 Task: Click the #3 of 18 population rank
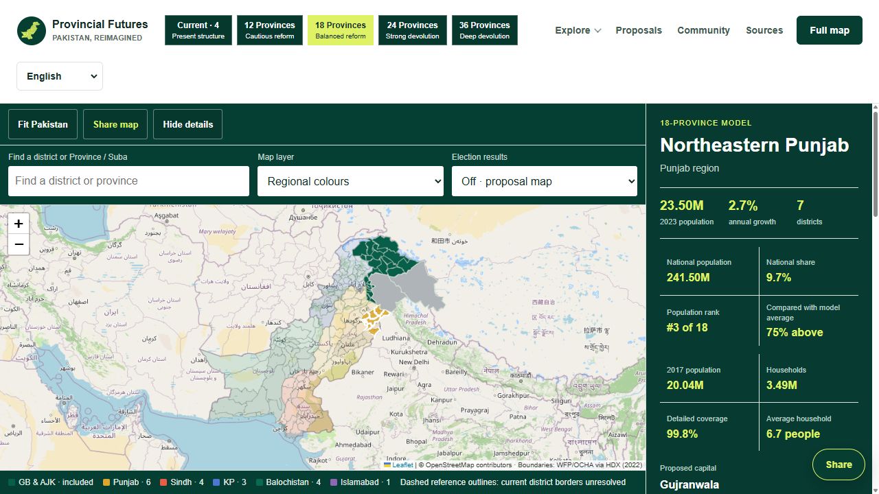pos(687,327)
